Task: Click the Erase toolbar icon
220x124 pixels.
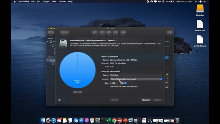Action: [x=109, y=32]
